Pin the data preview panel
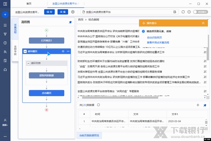 pos(205,105)
